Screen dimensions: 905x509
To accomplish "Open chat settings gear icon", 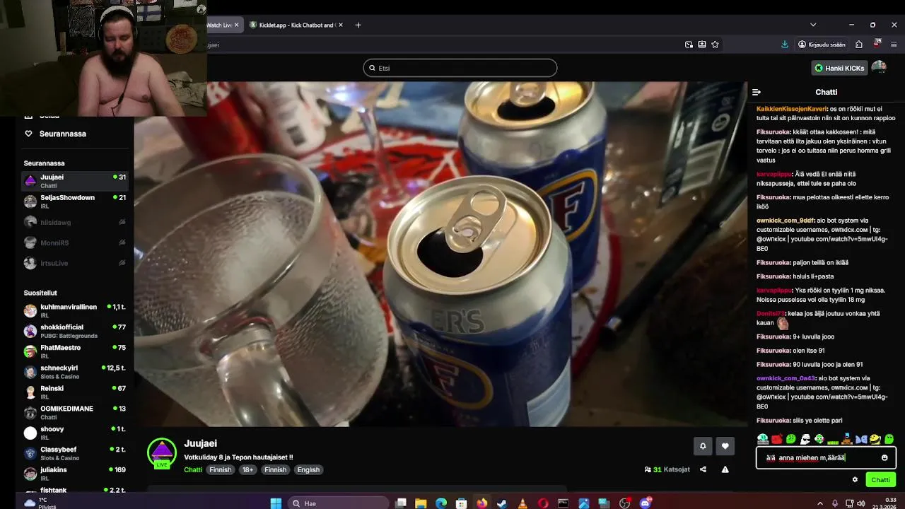I will pos(855,479).
